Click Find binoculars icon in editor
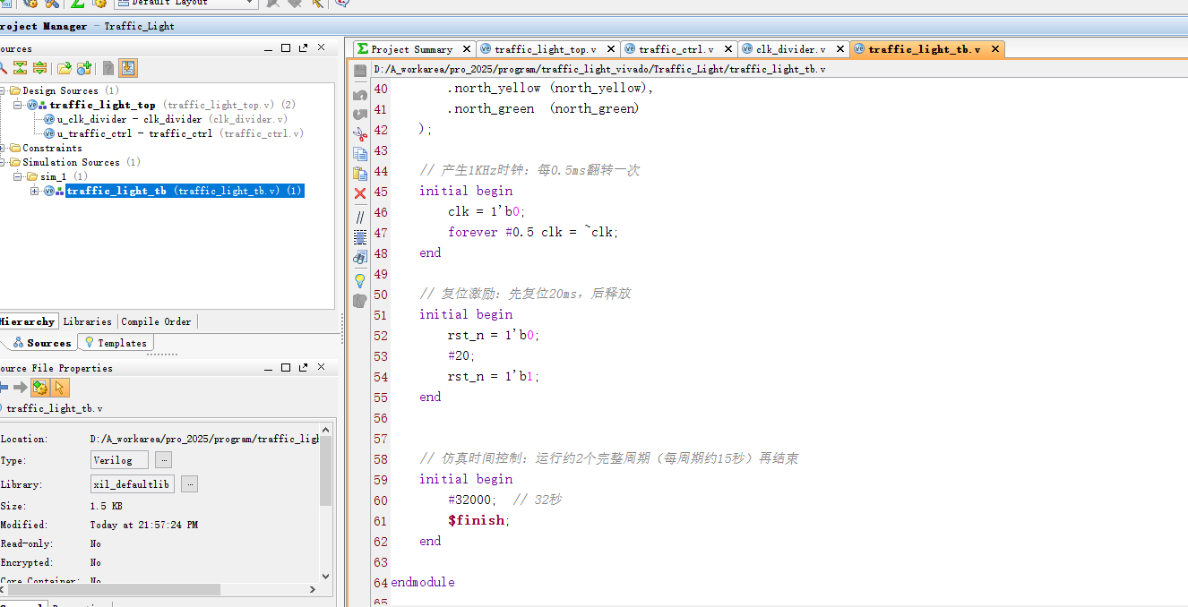The height and width of the screenshot is (607, 1188). point(360,258)
